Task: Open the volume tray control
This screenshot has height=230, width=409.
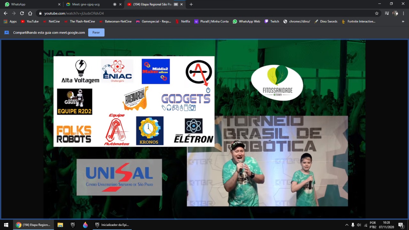Action: 359,225
